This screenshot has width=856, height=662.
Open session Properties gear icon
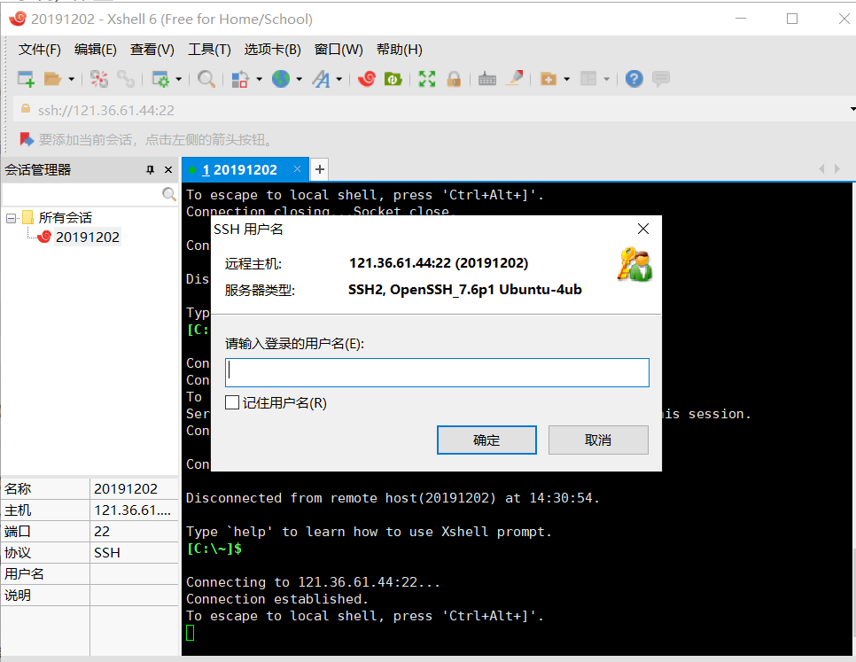tap(160, 79)
